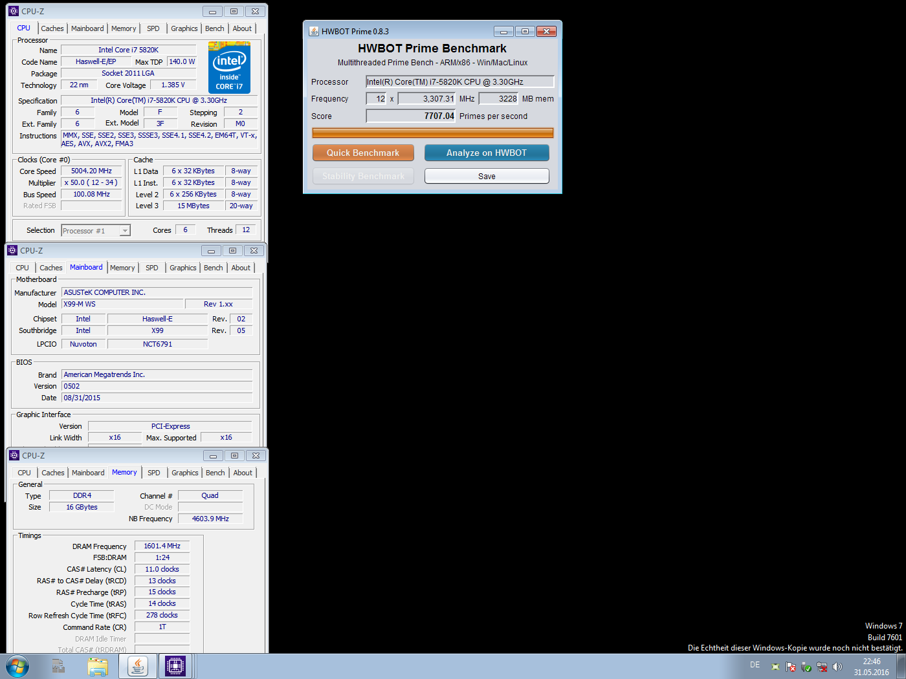906x679 pixels.
Task: Click the disabled Stability Benchmark button
Action: 363,176
